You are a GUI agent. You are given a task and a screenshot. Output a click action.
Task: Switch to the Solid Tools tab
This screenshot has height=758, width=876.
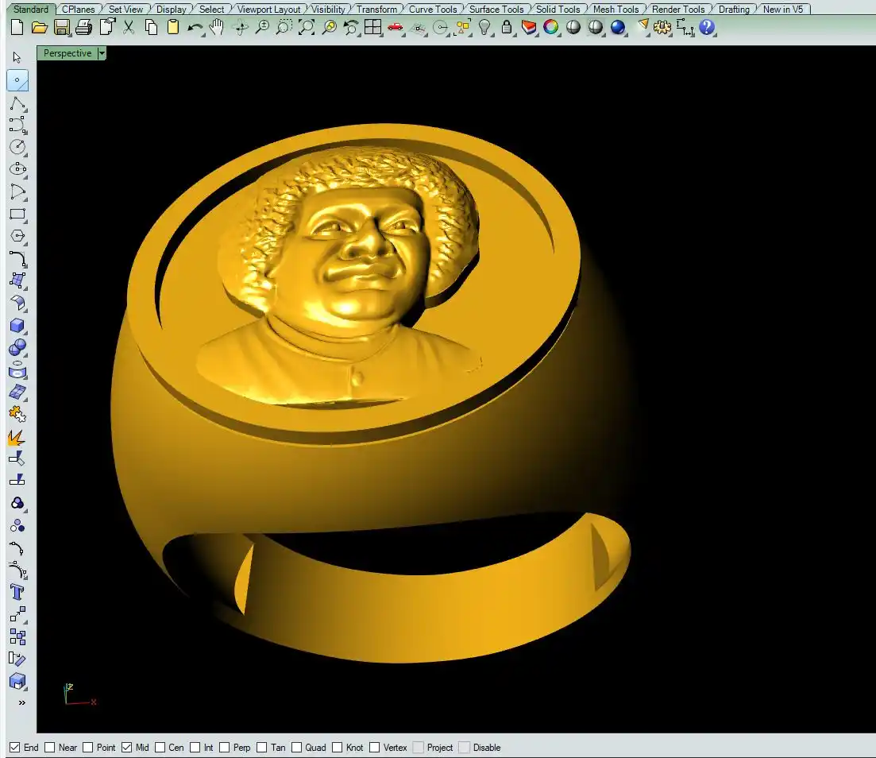[x=558, y=10]
